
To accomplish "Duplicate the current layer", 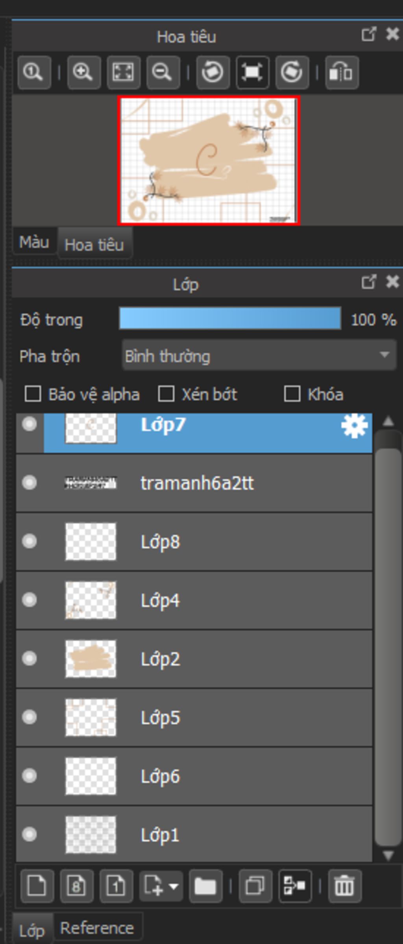I will tap(255, 886).
